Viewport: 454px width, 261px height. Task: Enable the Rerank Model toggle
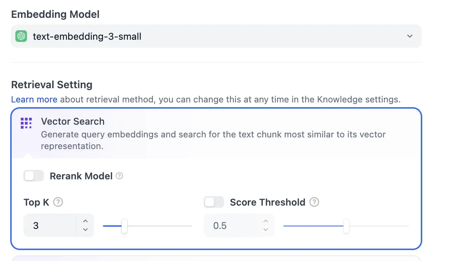click(x=33, y=176)
